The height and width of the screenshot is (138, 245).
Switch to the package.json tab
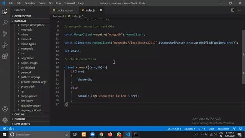pos(64,10)
